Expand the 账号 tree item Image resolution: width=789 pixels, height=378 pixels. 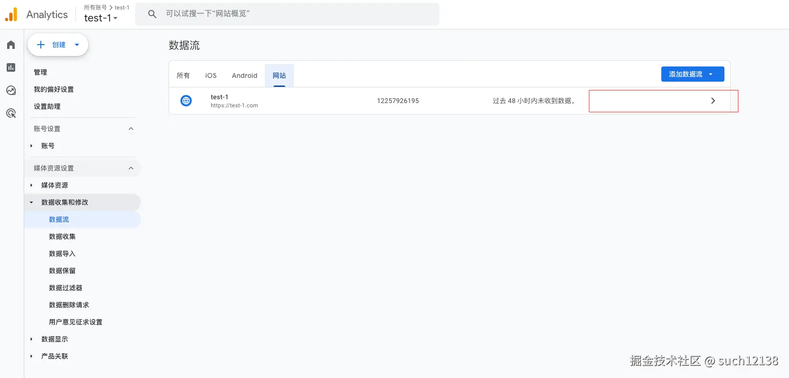tap(31, 146)
